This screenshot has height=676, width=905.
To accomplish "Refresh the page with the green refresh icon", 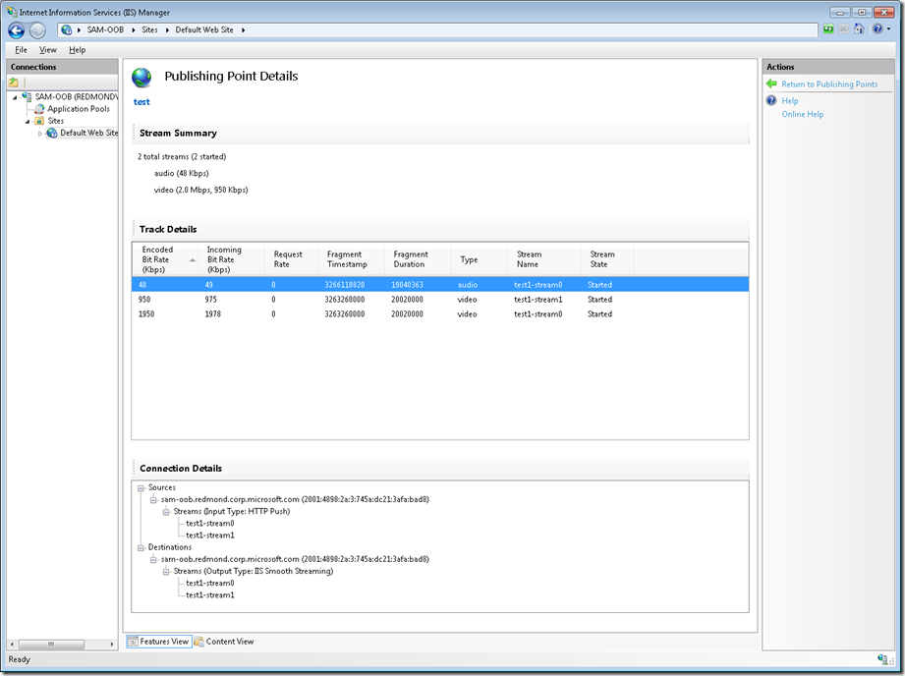I will 828,29.
